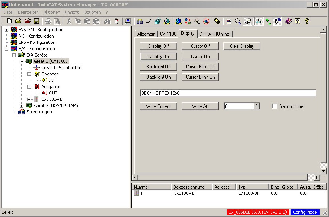
Task: Switch to the DPRAM (Online) tab
Action: [x=215, y=34]
